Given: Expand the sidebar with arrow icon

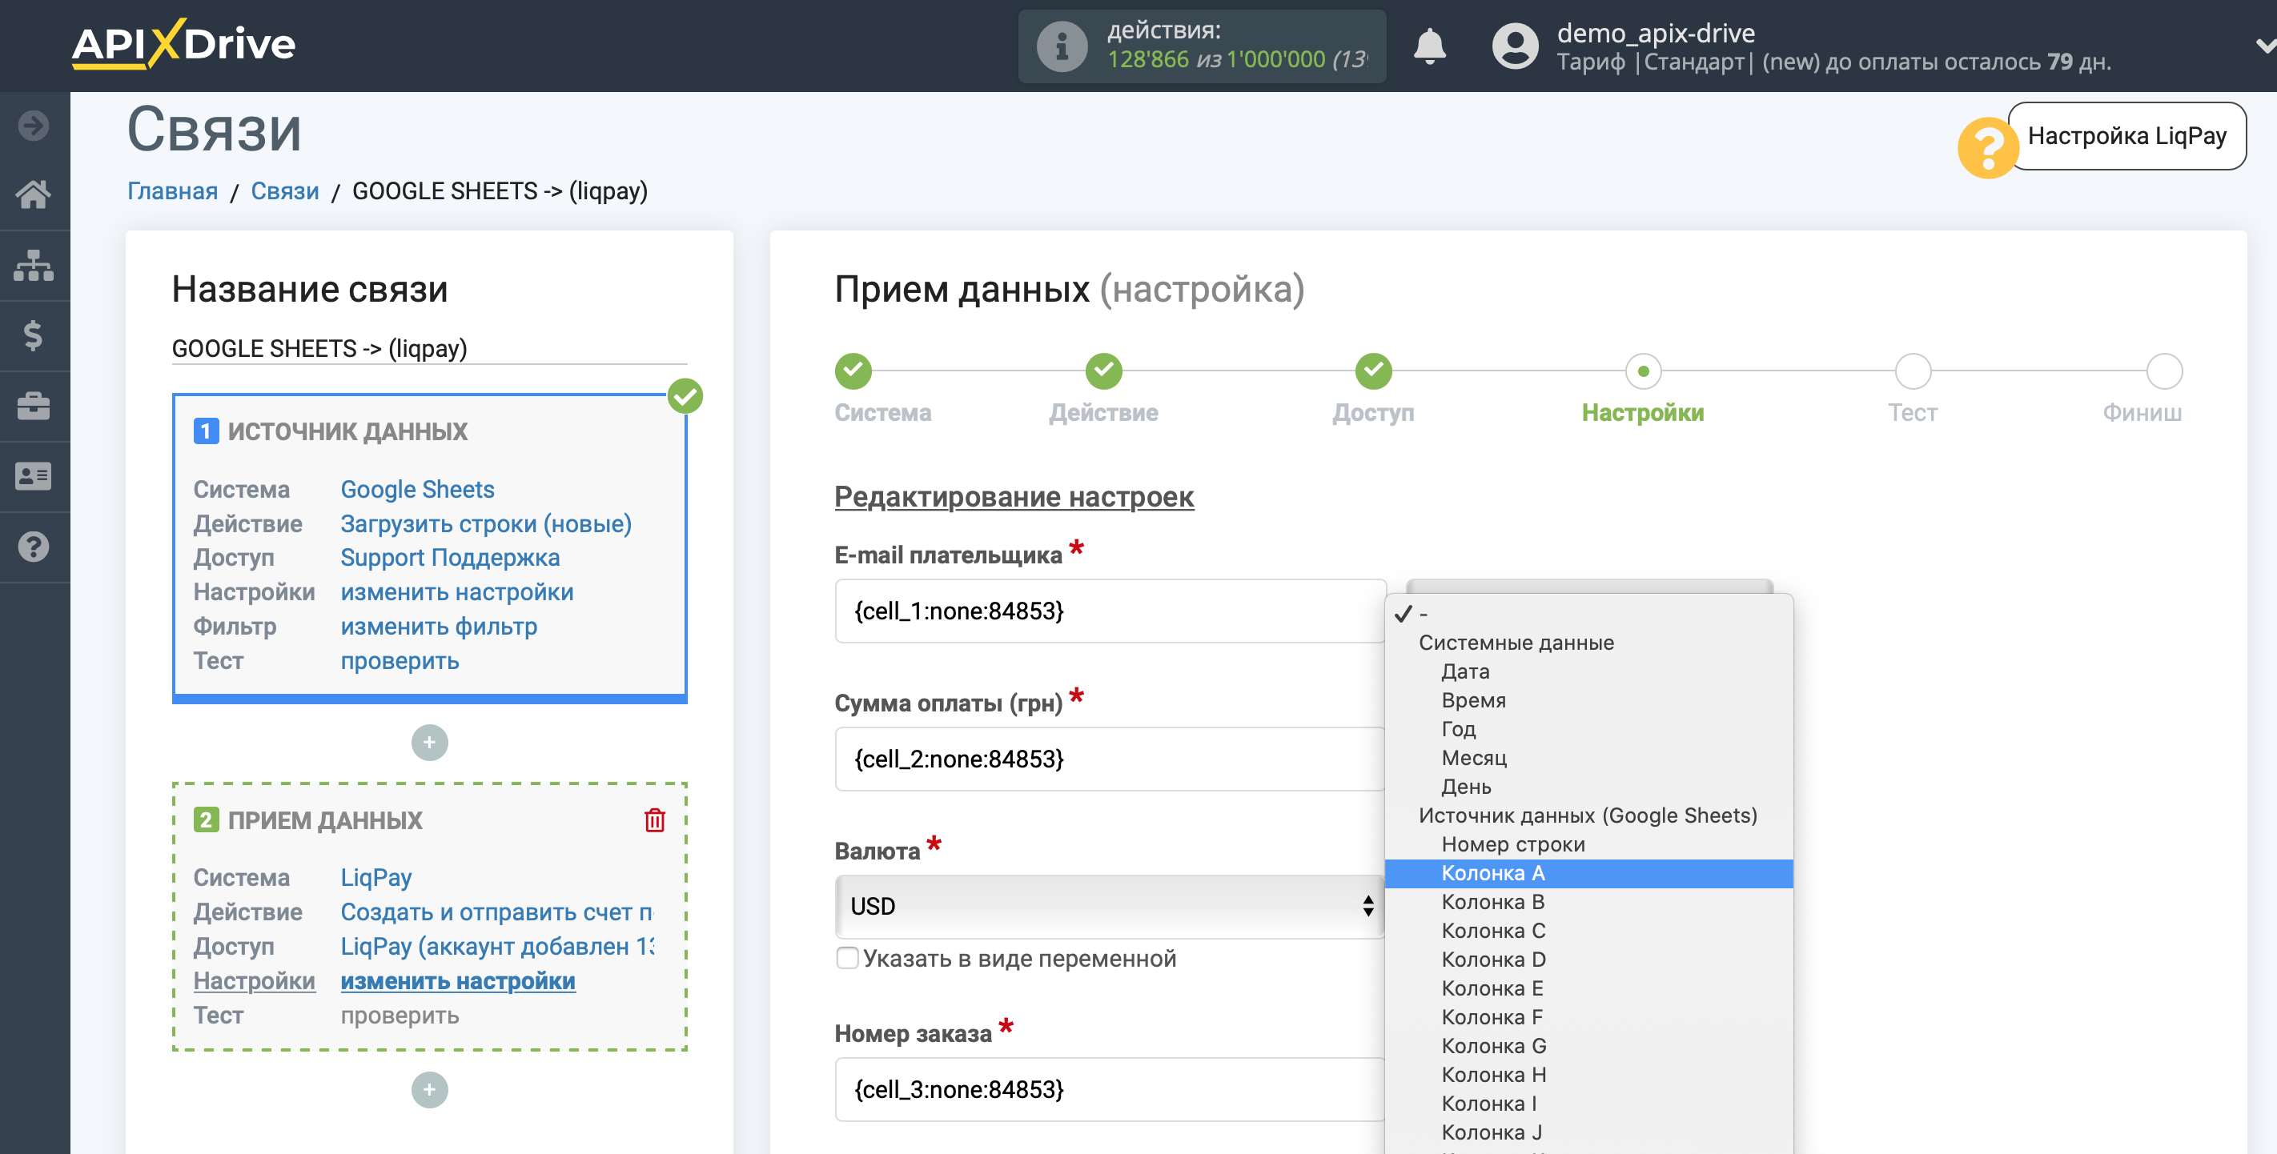Looking at the screenshot, I should tap(34, 126).
